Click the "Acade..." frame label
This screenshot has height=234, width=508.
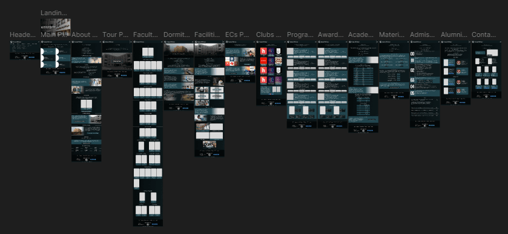(x=361, y=35)
